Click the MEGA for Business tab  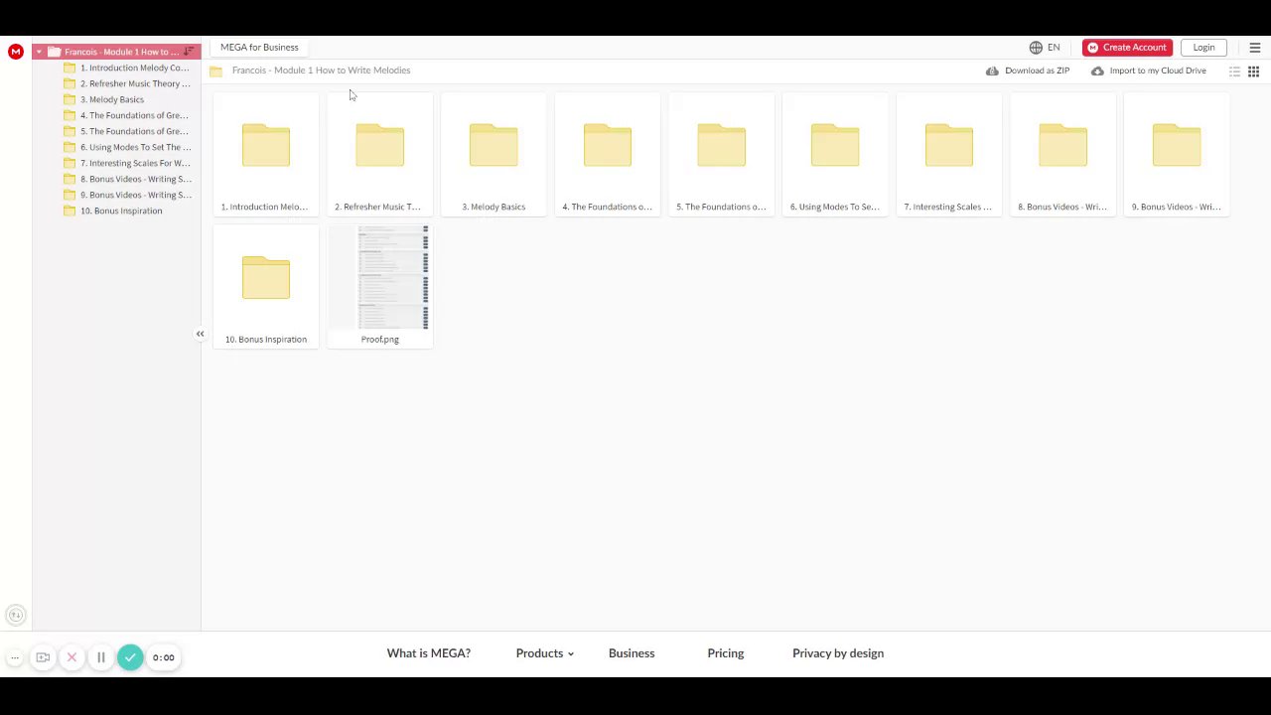pos(259,48)
